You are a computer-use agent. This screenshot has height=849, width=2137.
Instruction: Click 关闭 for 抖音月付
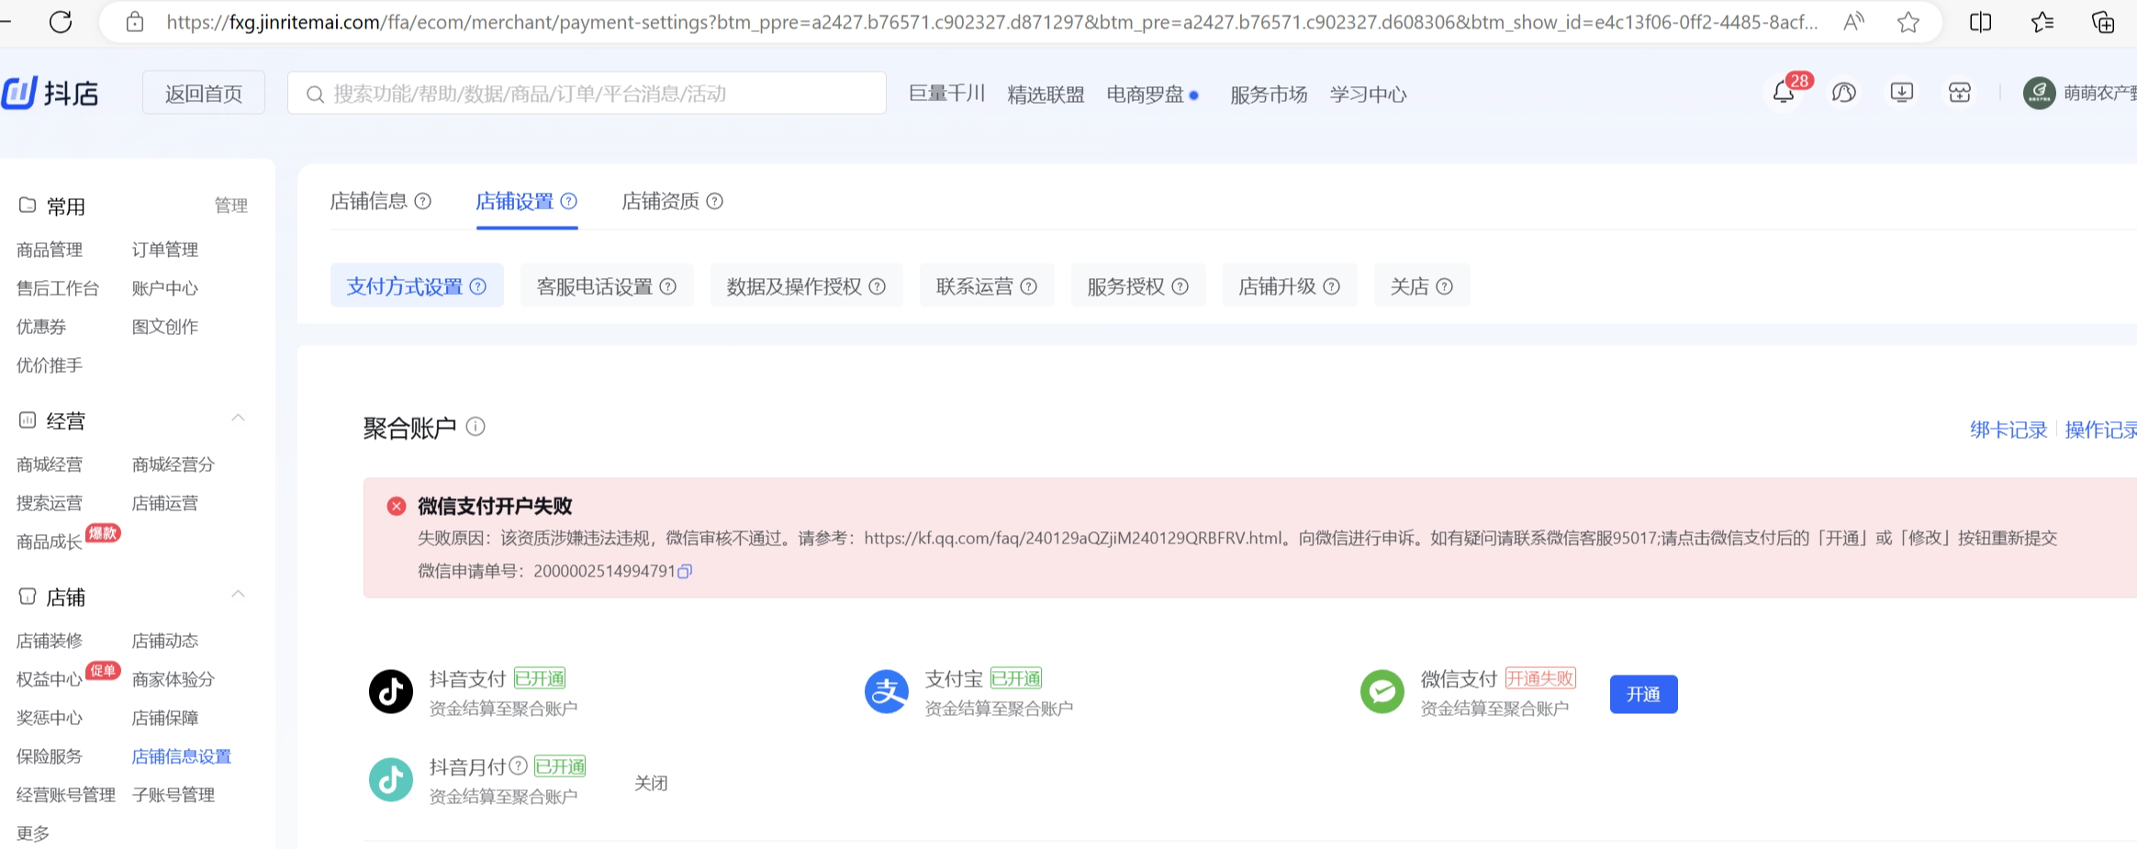651,783
